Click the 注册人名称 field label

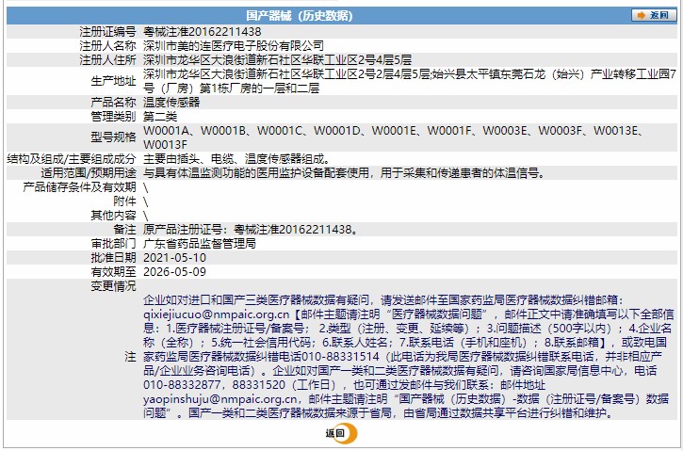pyautogui.click(x=107, y=46)
